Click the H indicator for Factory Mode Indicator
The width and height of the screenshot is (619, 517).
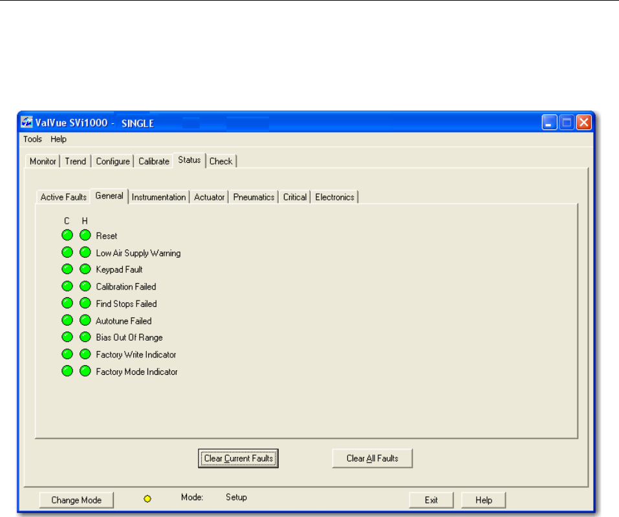pos(85,371)
